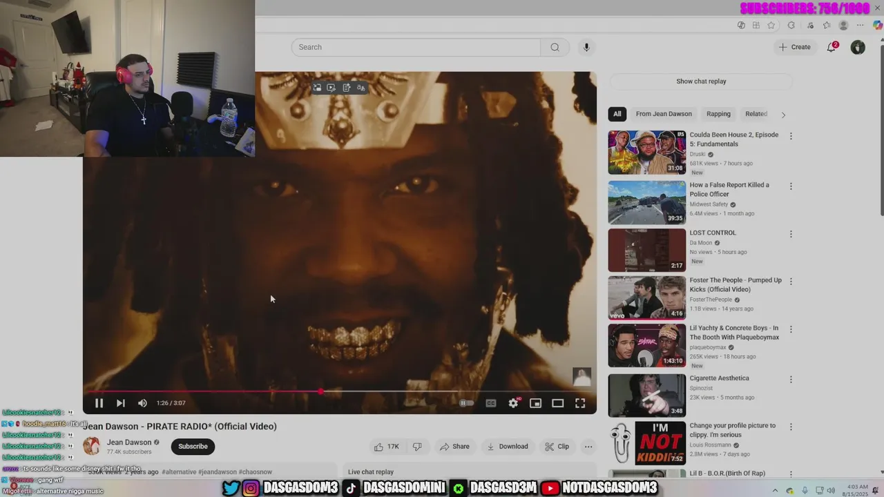Open options for Cigarette Aesthetica video

791,380
